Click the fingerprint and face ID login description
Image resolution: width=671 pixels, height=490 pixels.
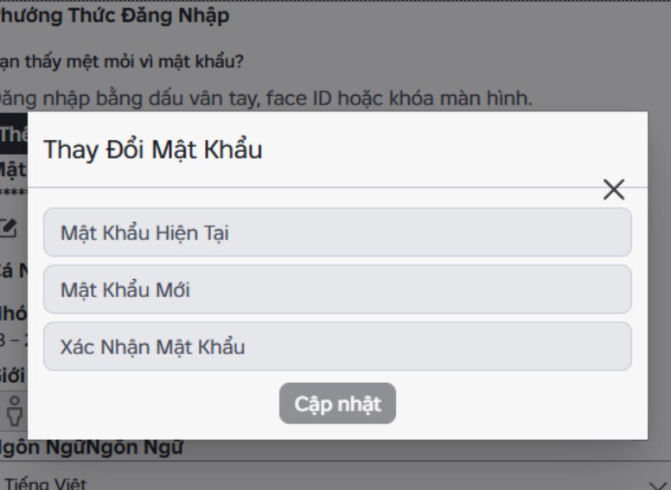pyautogui.click(x=265, y=98)
